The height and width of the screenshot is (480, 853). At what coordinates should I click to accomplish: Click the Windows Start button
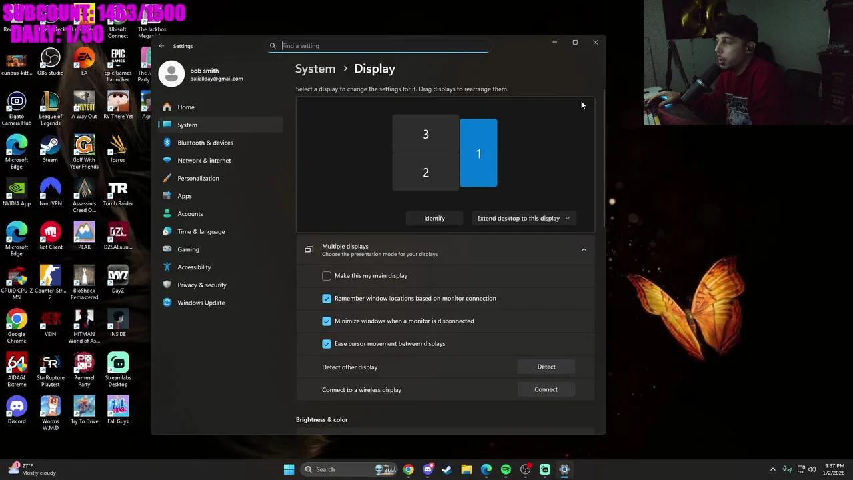tap(289, 469)
